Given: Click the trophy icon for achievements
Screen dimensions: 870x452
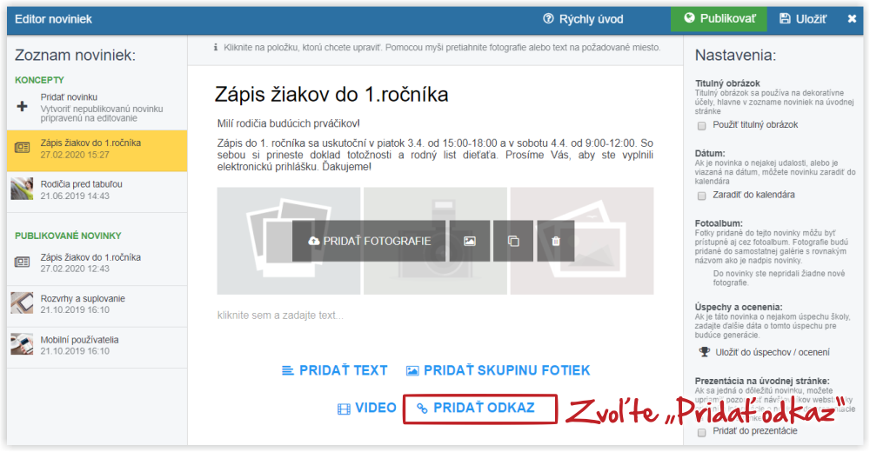Looking at the screenshot, I should tap(704, 352).
